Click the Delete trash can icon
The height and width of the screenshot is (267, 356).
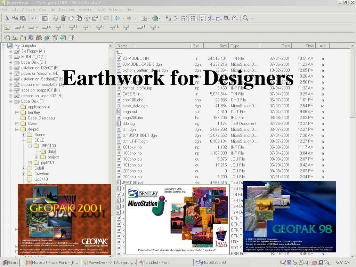click(63, 18)
